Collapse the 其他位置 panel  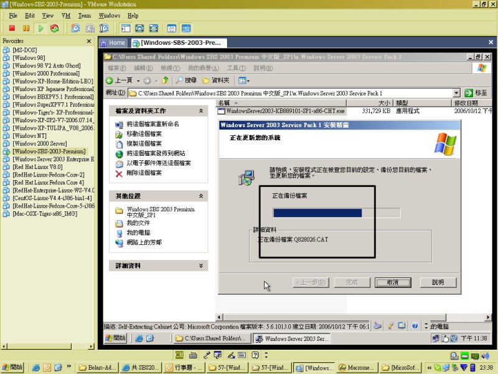tap(200, 196)
